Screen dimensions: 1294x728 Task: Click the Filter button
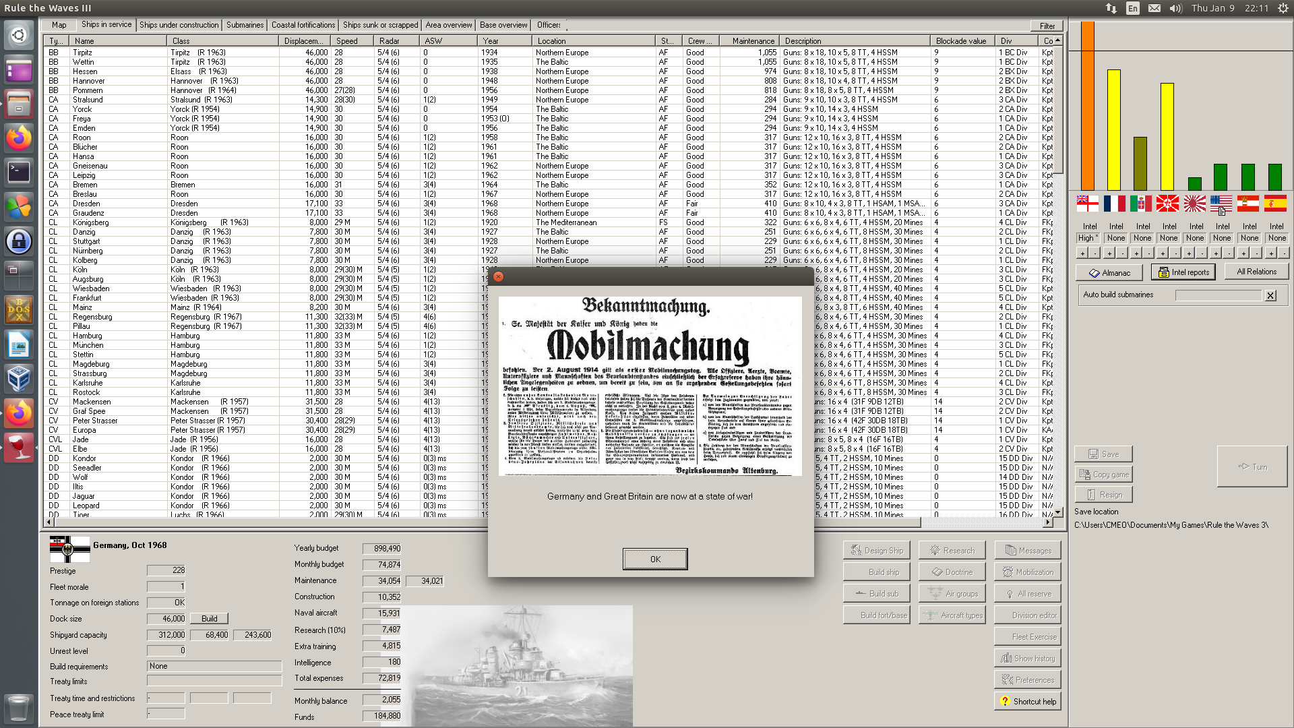coord(1047,26)
